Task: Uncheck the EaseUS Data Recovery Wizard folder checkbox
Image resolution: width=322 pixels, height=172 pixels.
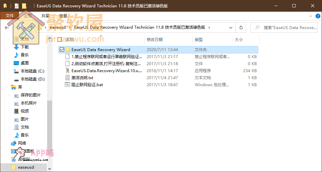Action: pos(62,50)
